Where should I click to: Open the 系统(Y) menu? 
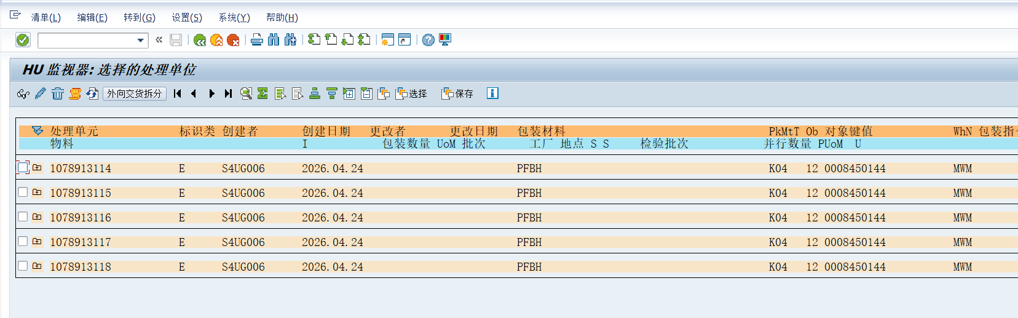pyautogui.click(x=234, y=17)
